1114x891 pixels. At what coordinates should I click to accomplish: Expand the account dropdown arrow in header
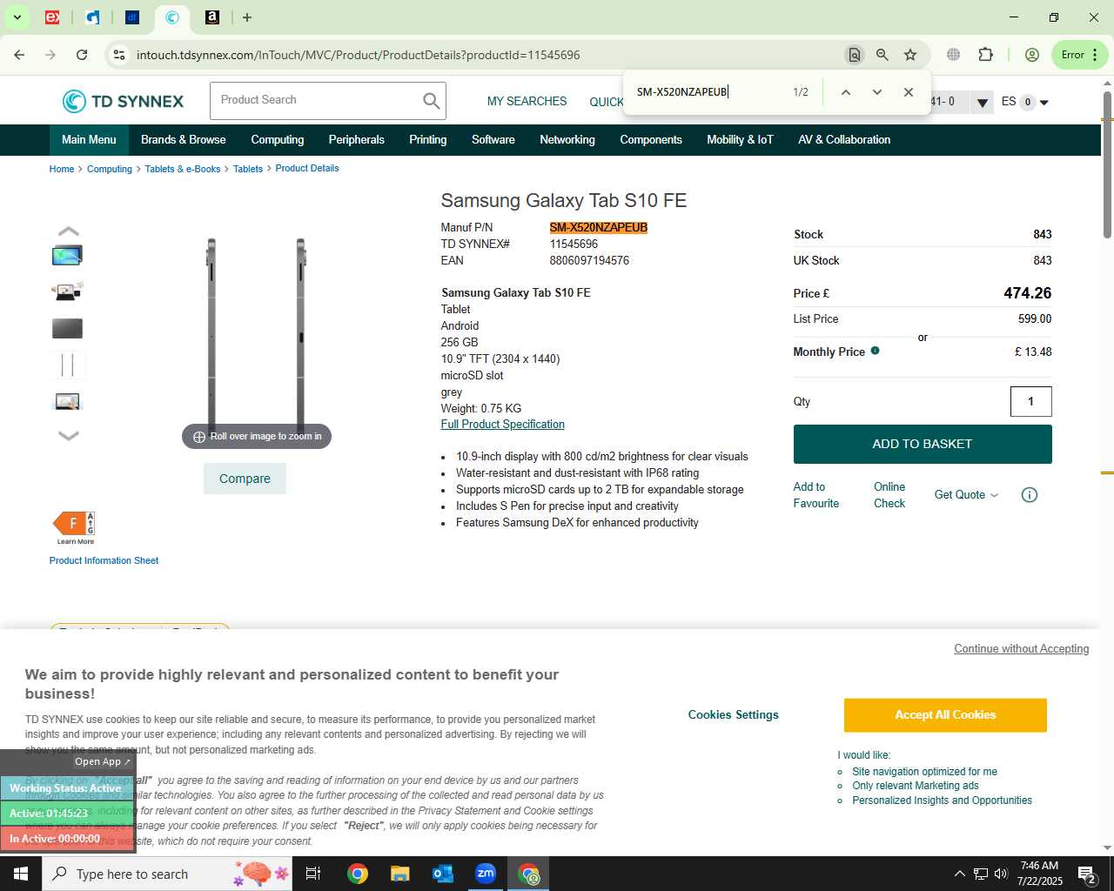(x=983, y=103)
